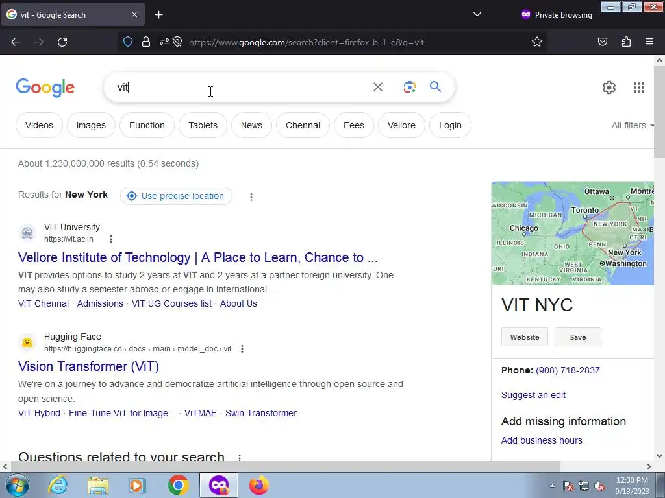Screen dimensions: 665x498
Task: Open the Firefox extensions puzzle icon
Action: click(626, 42)
